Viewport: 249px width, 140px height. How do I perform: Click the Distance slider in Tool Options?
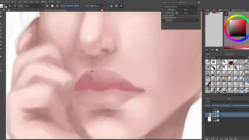click(x=186, y=10)
